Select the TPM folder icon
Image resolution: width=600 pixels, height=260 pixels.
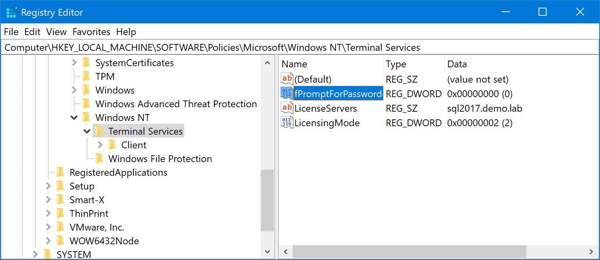coord(86,77)
